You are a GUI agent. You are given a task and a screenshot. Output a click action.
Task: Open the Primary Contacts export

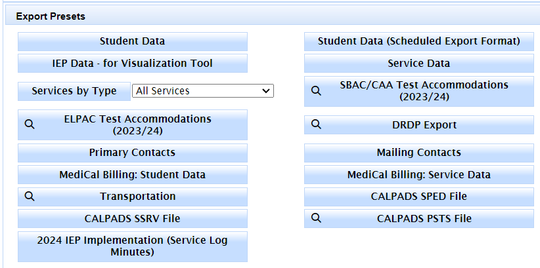coord(133,153)
